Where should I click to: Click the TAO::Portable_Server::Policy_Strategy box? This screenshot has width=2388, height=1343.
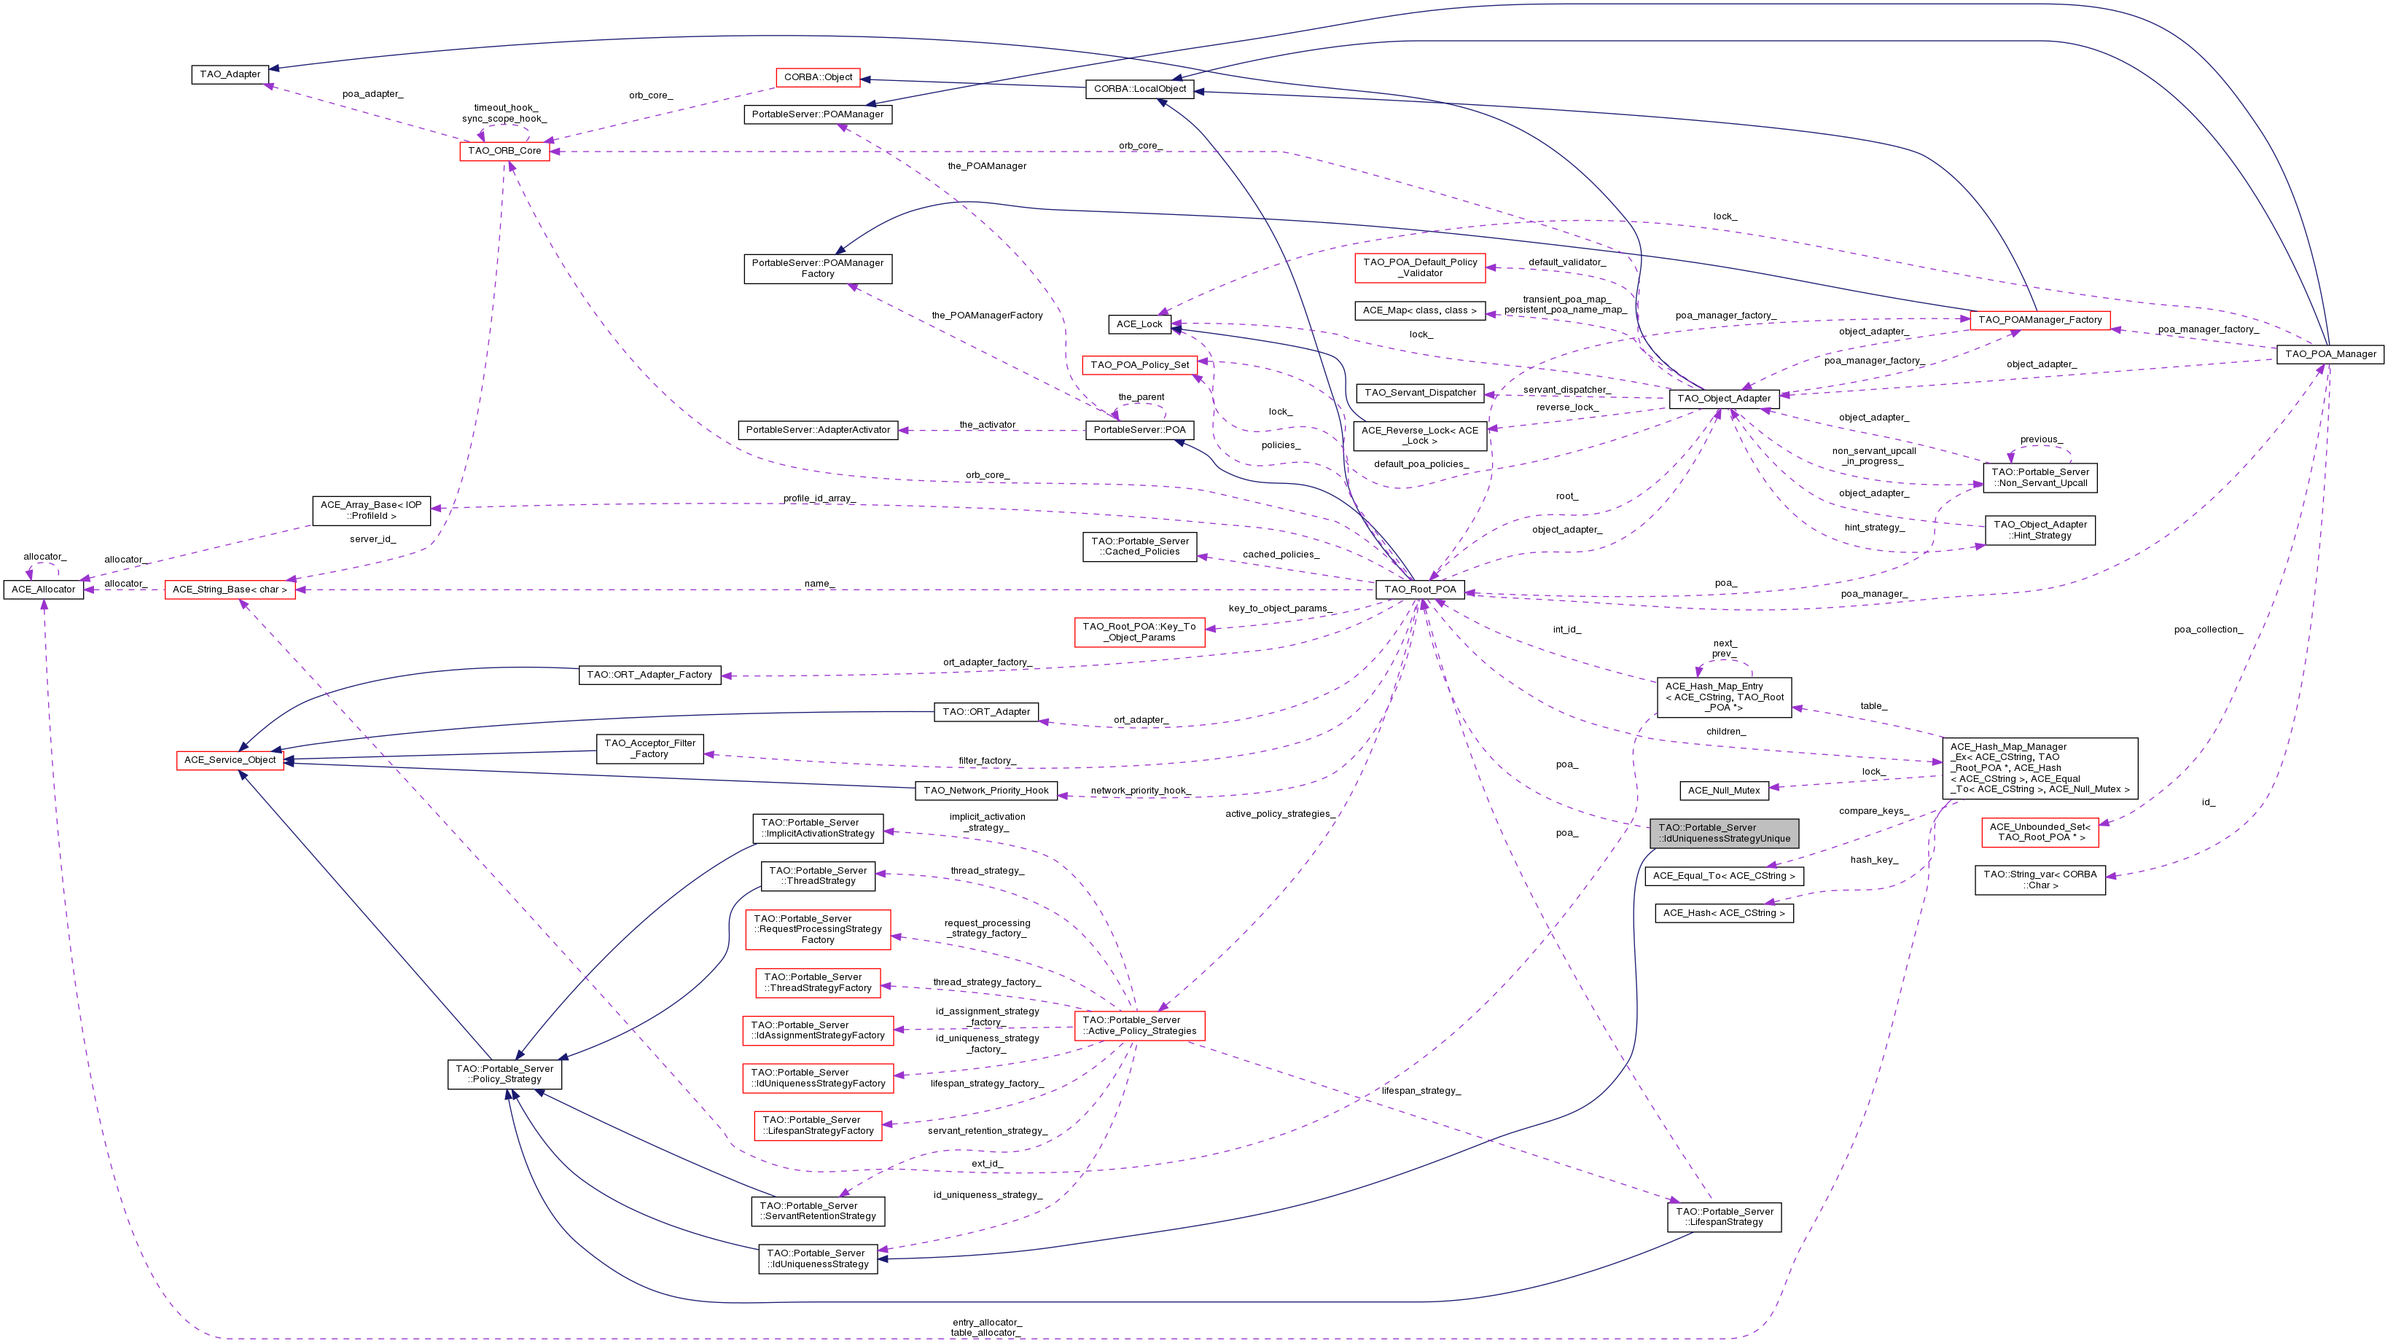coord(504,1073)
